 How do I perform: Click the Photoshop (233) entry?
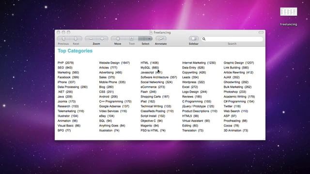point(235,92)
